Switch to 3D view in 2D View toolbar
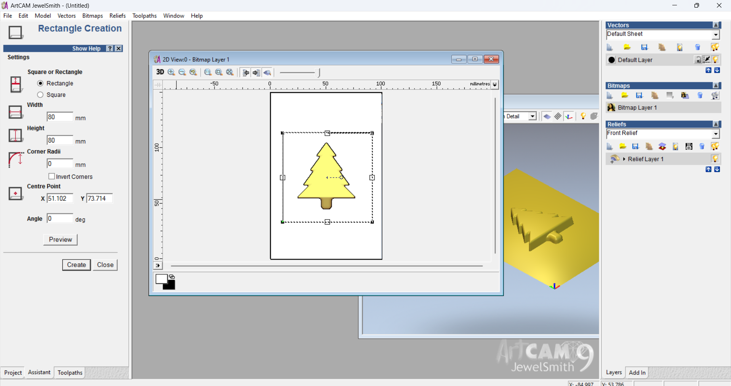This screenshot has width=731, height=386. pos(160,72)
